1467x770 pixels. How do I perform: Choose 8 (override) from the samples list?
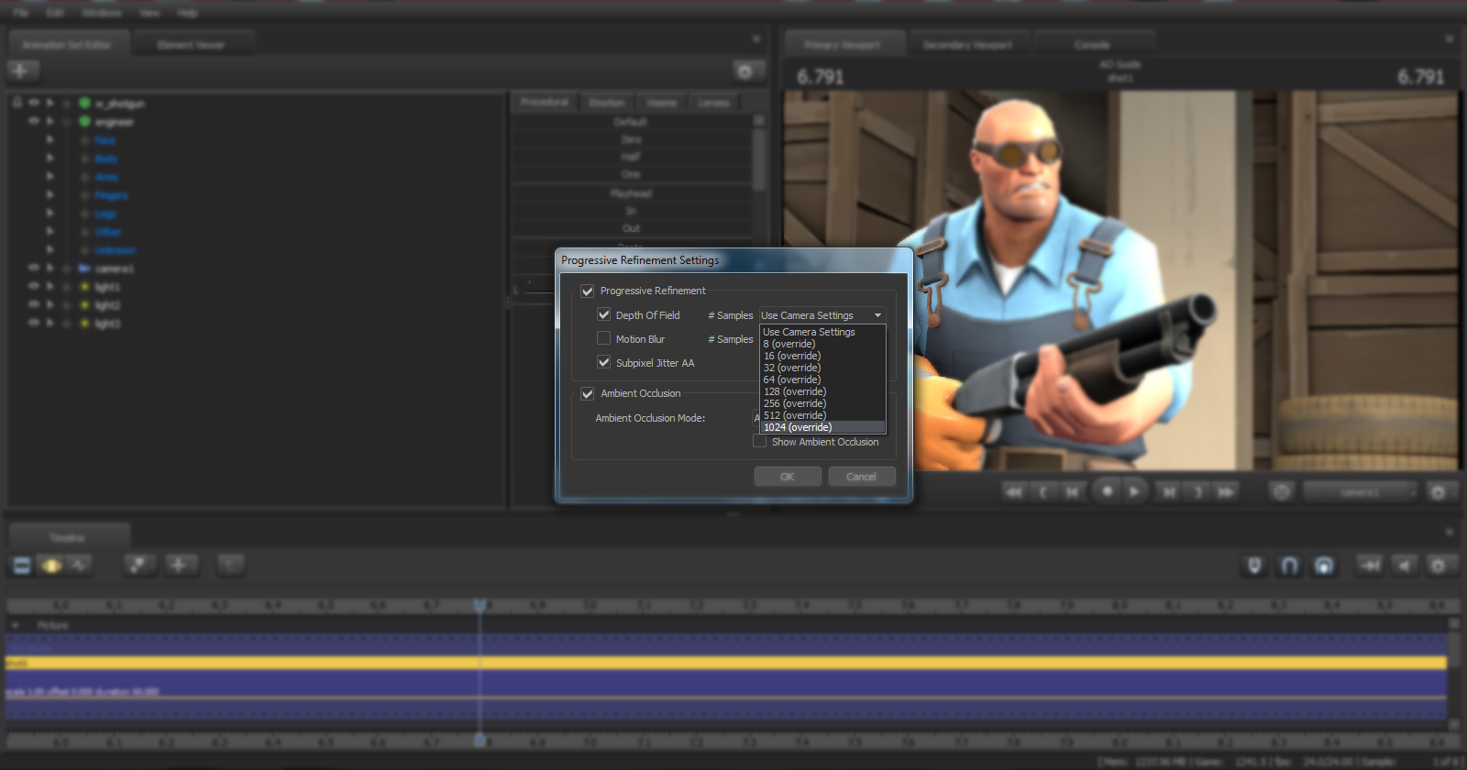click(822, 344)
